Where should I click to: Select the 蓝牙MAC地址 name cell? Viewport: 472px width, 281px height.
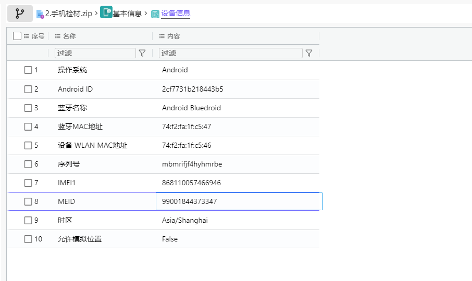(80, 126)
